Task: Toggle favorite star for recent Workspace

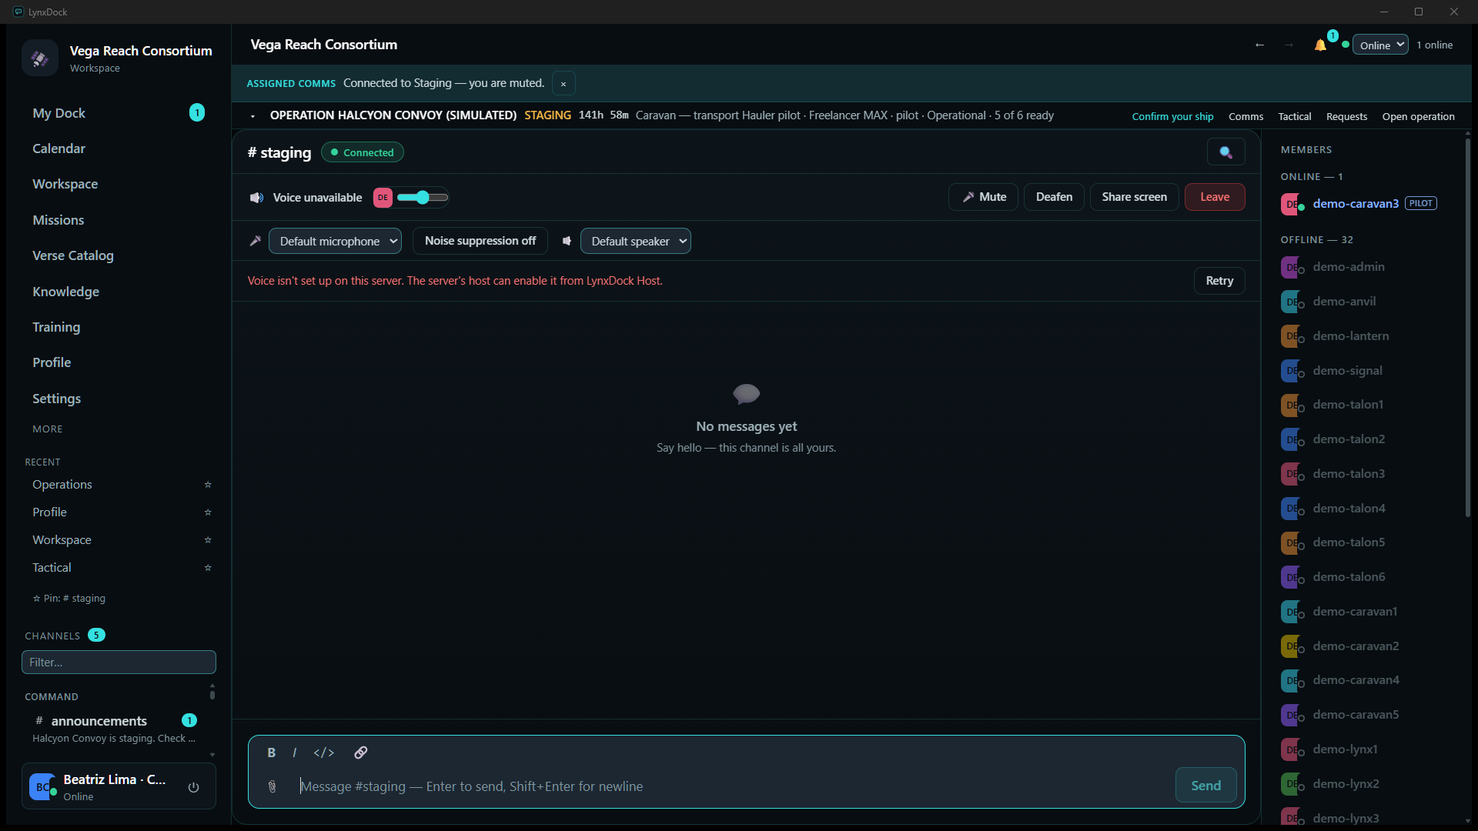Action: tap(208, 540)
